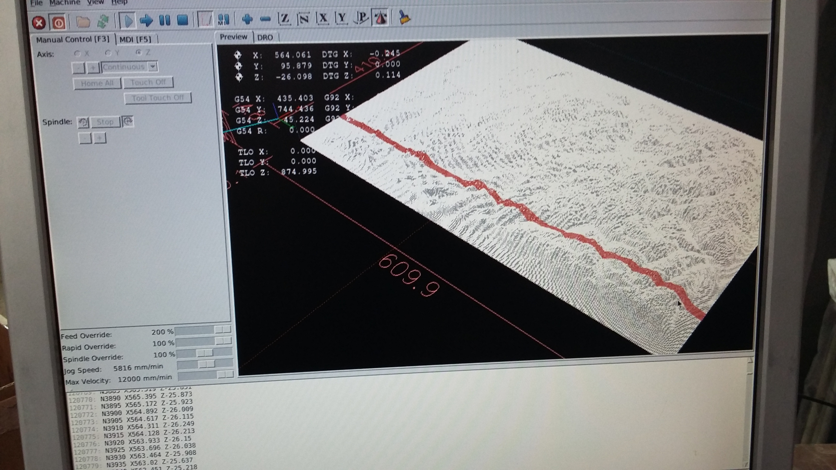Click the Feed Override slider
This screenshot has width=836, height=470.
click(203, 331)
